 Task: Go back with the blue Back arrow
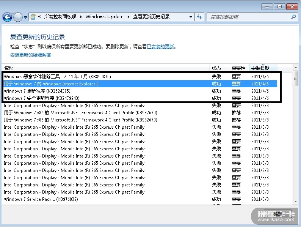[x=7, y=17]
